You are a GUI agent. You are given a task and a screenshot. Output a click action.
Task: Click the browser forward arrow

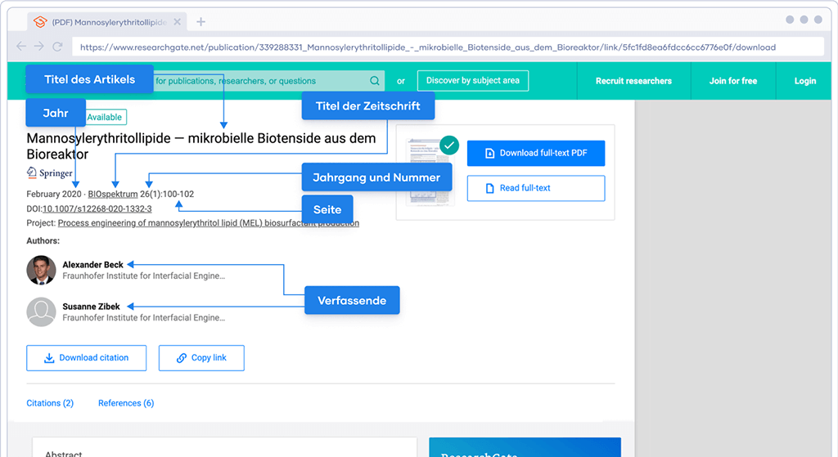coord(38,47)
